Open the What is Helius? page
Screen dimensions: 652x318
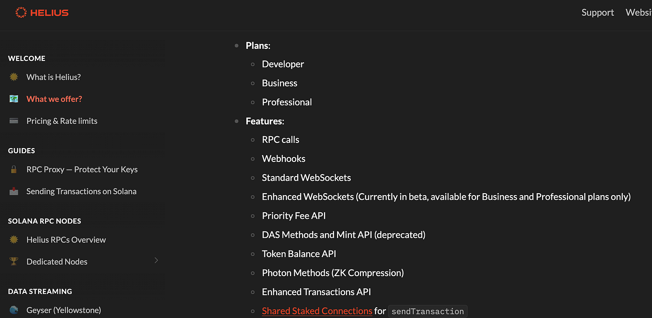tap(54, 77)
